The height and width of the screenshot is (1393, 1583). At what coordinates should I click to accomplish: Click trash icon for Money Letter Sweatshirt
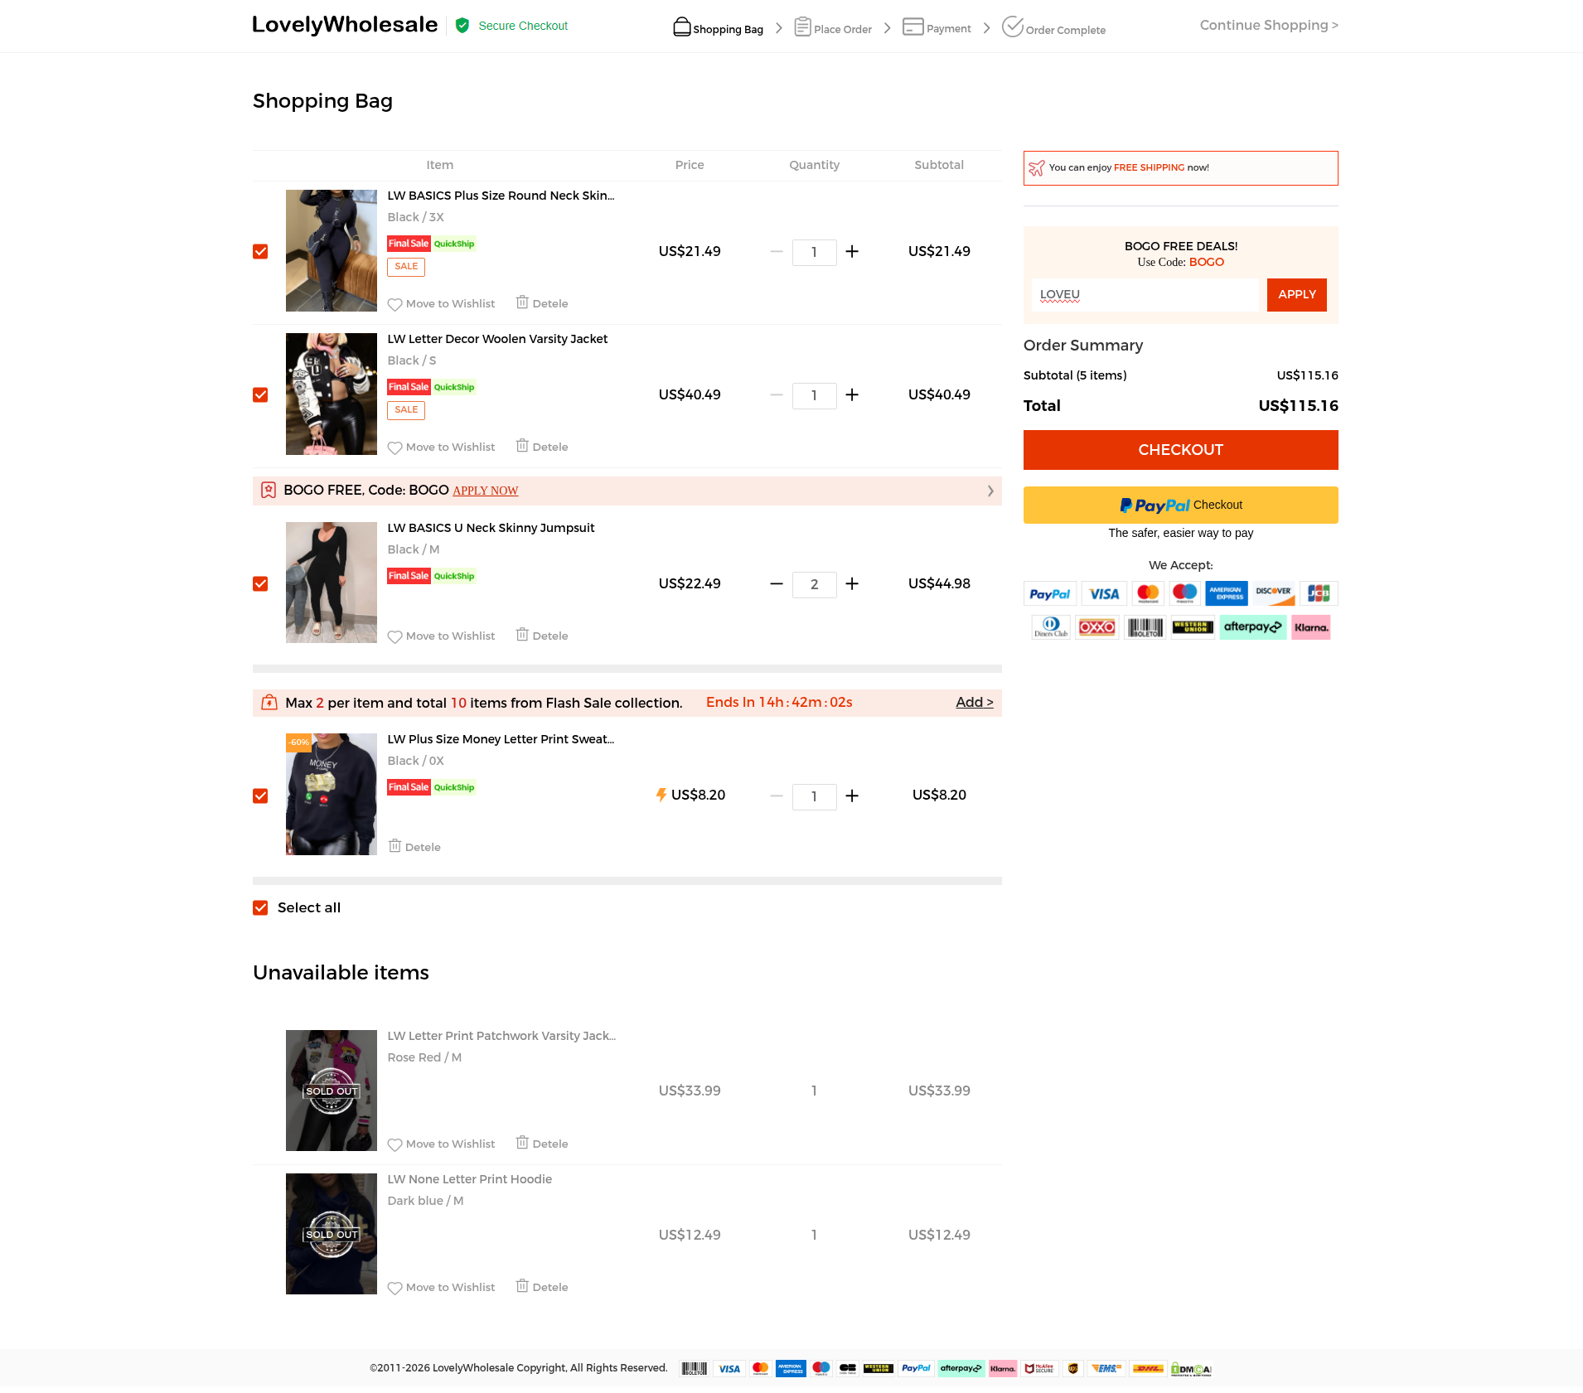pyautogui.click(x=395, y=846)
